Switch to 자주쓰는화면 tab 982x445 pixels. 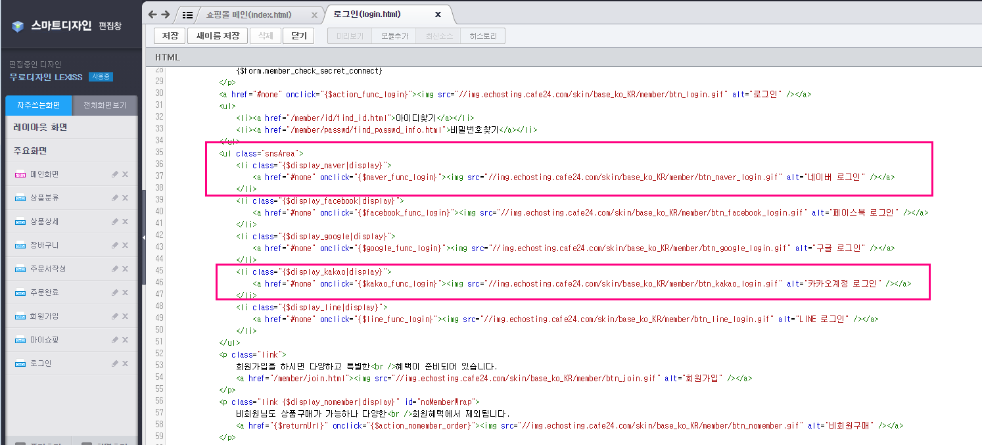[x=39, y=105]
